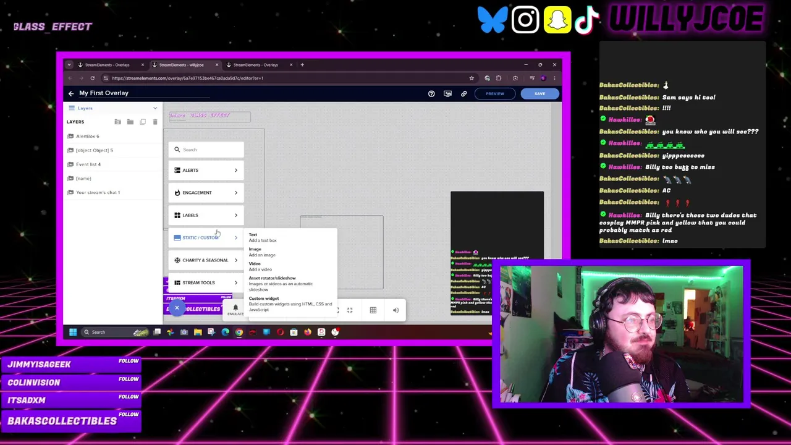
Task: Open the Chrome three-dot menu
Action: point(554,78)
